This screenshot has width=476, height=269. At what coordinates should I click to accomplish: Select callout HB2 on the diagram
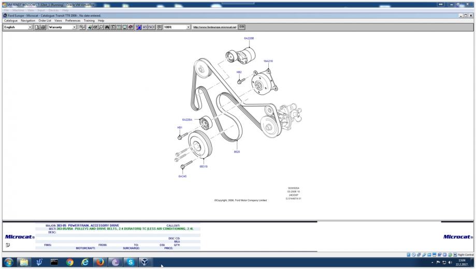tap(239, 72)
